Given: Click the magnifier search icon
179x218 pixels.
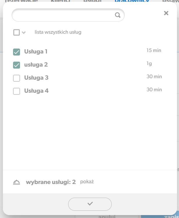Looking at the screenshot, I should (x=117, y=15).
